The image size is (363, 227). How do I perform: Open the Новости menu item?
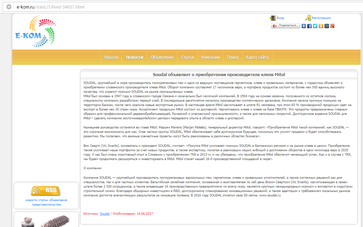pos(134,57)
